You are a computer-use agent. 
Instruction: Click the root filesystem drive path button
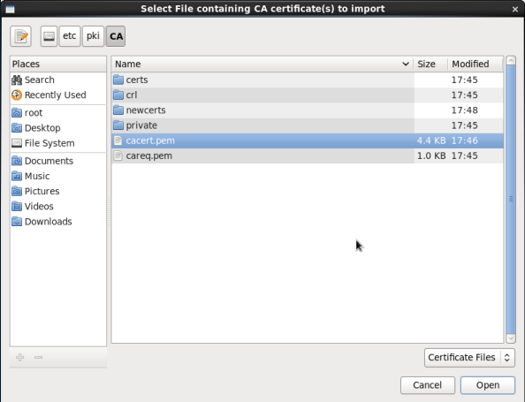pos(49,36)
